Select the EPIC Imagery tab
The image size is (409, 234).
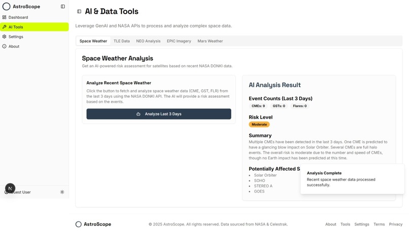pos(179,41)
